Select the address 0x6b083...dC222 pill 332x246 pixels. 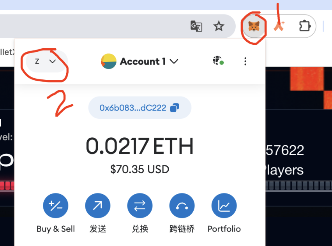pyautogui.click(x=140, y=108)
